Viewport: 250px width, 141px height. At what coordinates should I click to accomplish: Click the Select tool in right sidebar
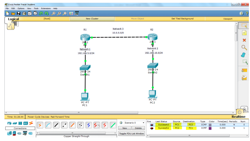point(244,25)
